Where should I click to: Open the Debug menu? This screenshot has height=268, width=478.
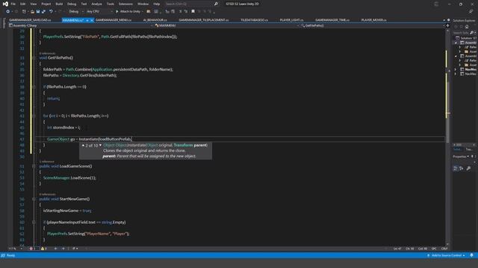tap(72, 4)
